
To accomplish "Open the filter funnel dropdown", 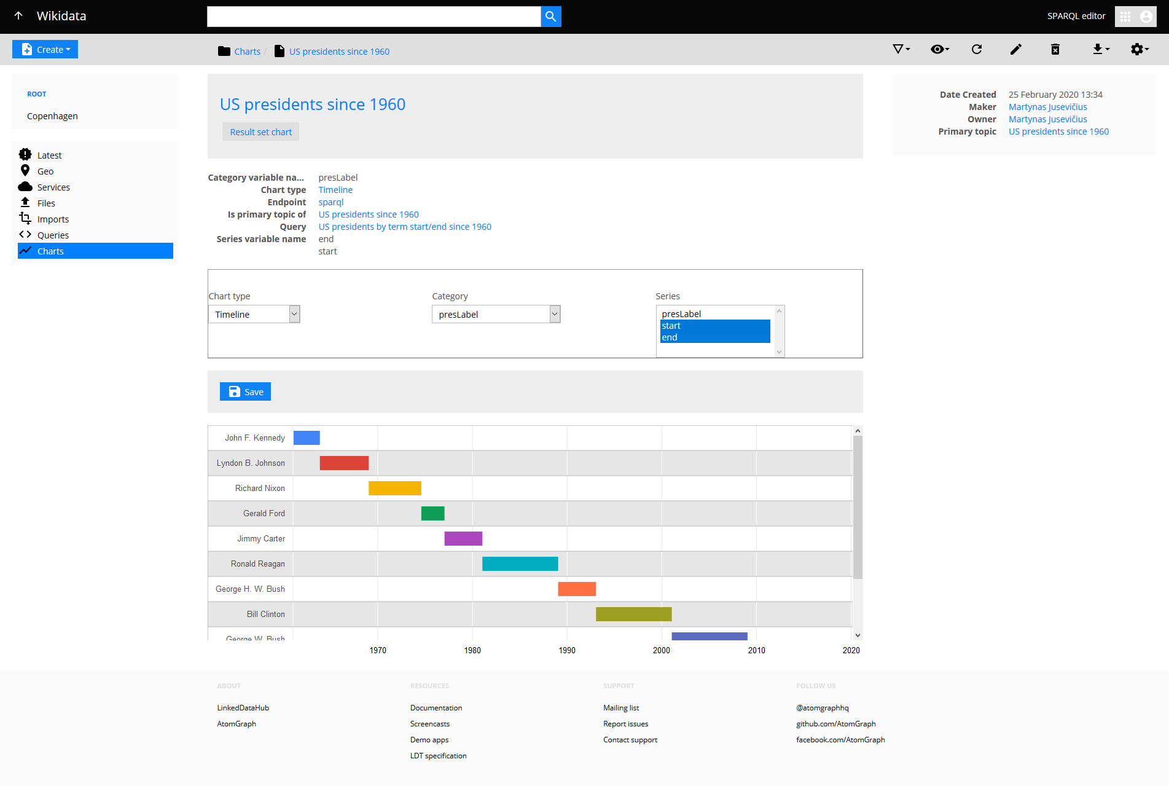I will 901,49.
